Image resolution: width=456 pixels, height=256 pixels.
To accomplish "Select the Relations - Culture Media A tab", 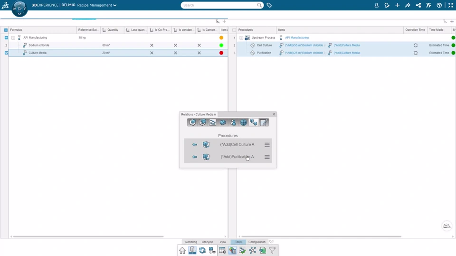I will (x=199, y=114).
